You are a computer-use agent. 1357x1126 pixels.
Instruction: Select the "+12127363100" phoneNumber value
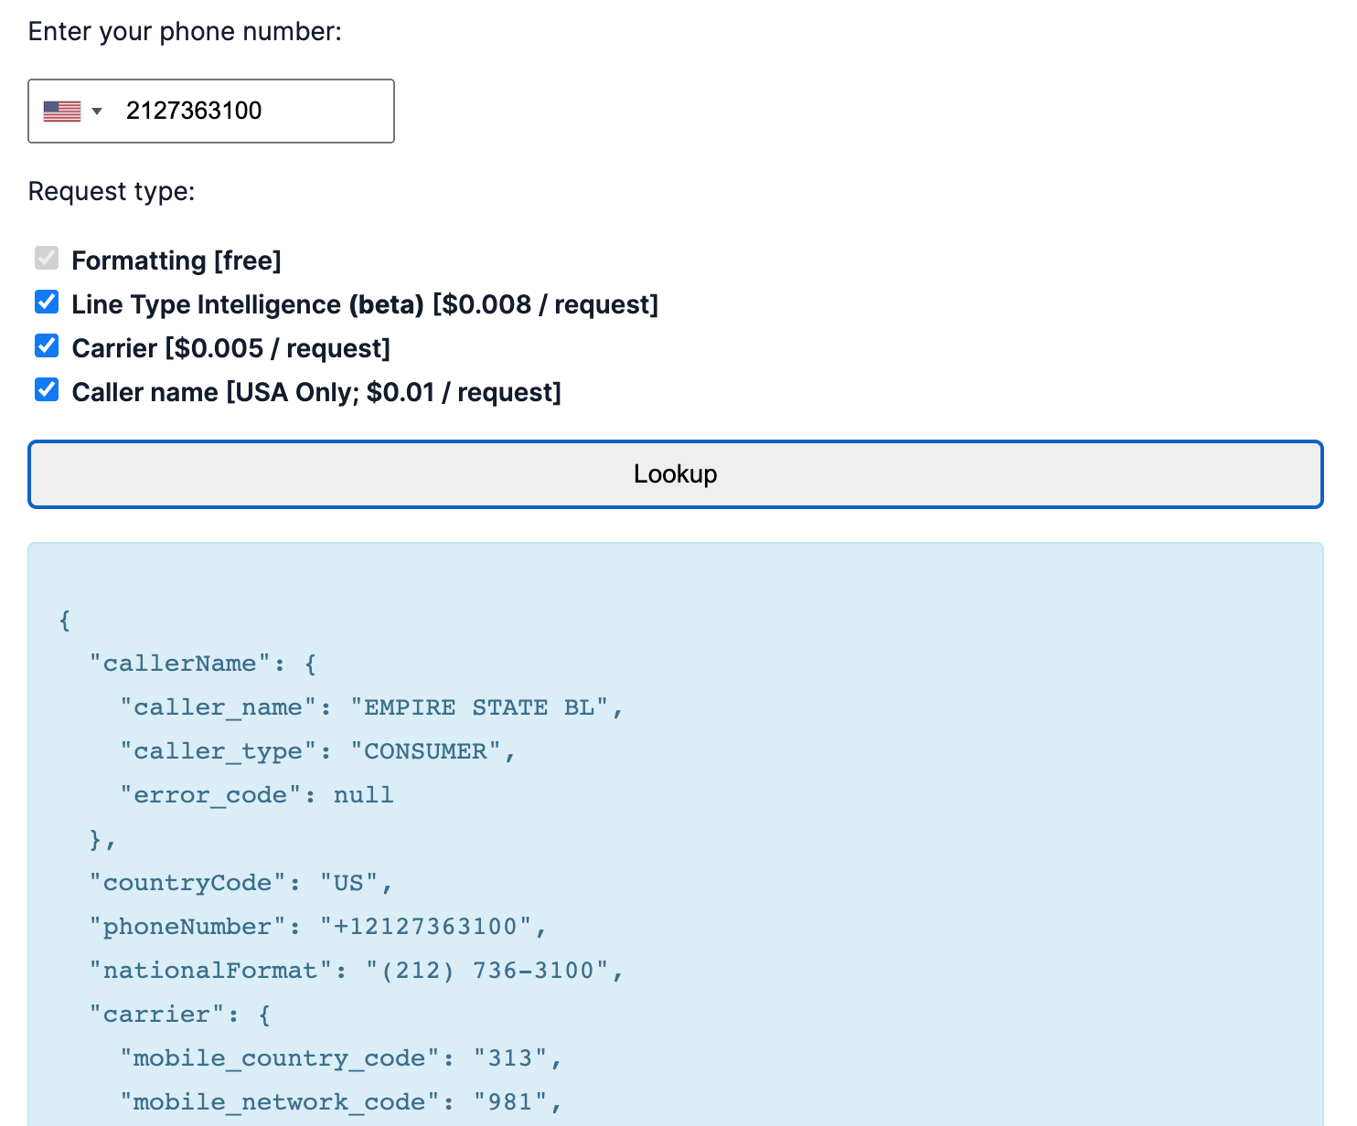(426, 927)
